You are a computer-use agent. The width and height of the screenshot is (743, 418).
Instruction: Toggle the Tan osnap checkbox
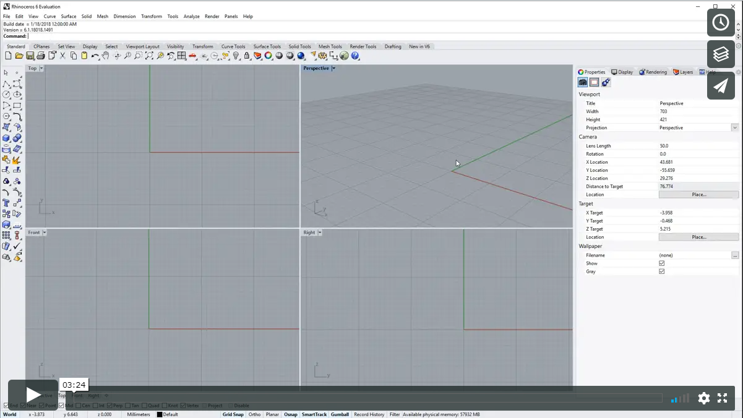(x=128, y=406)
